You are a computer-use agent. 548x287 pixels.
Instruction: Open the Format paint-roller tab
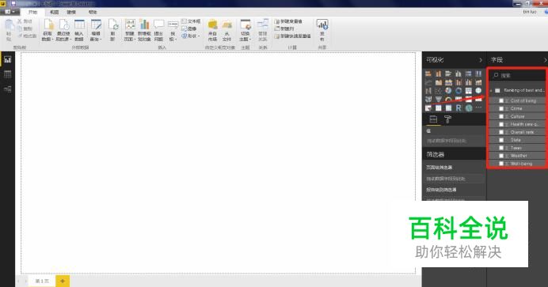[447, 119]
